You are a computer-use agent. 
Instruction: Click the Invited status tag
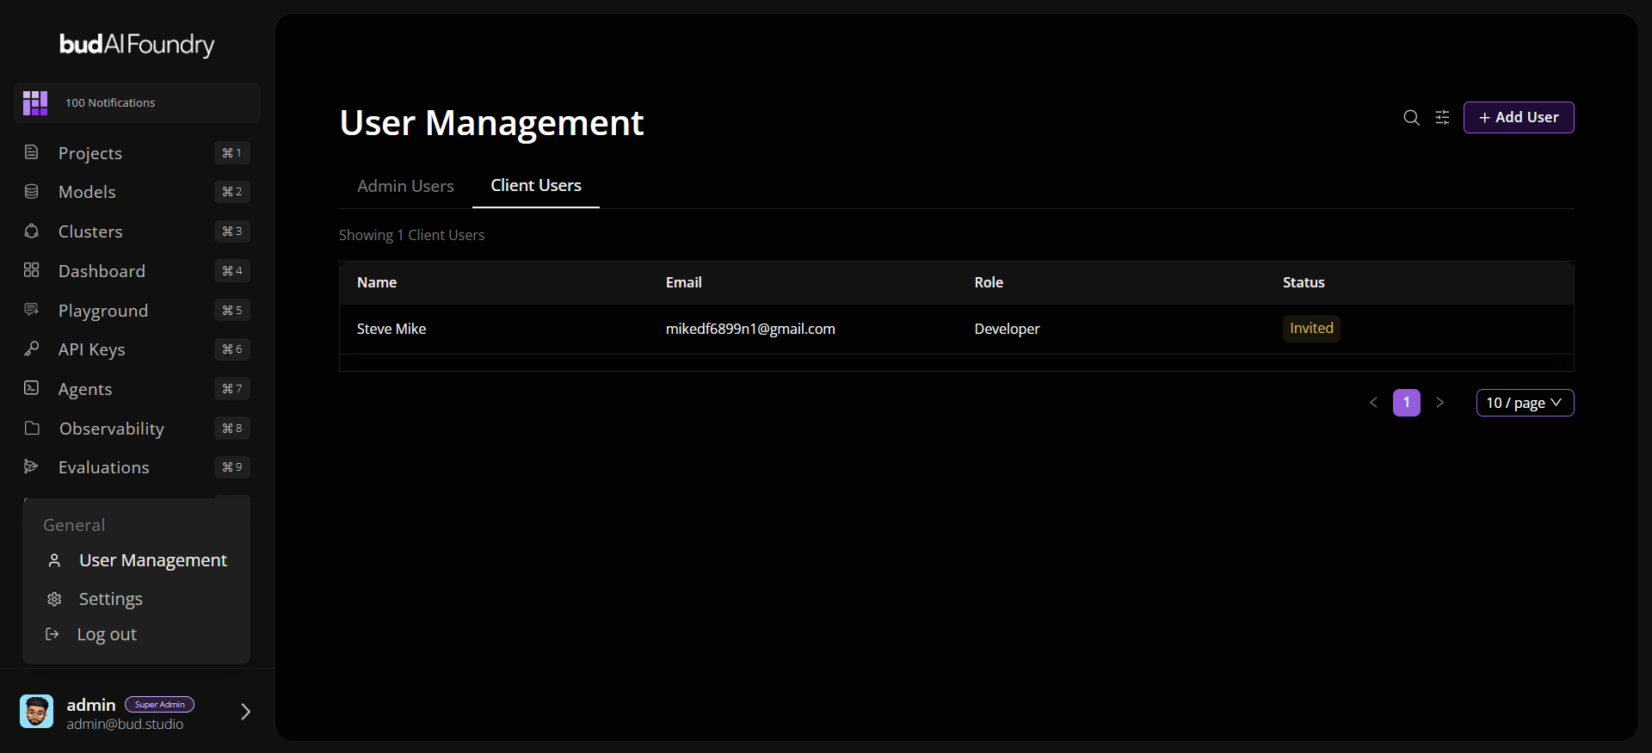tap(1311, 328)
